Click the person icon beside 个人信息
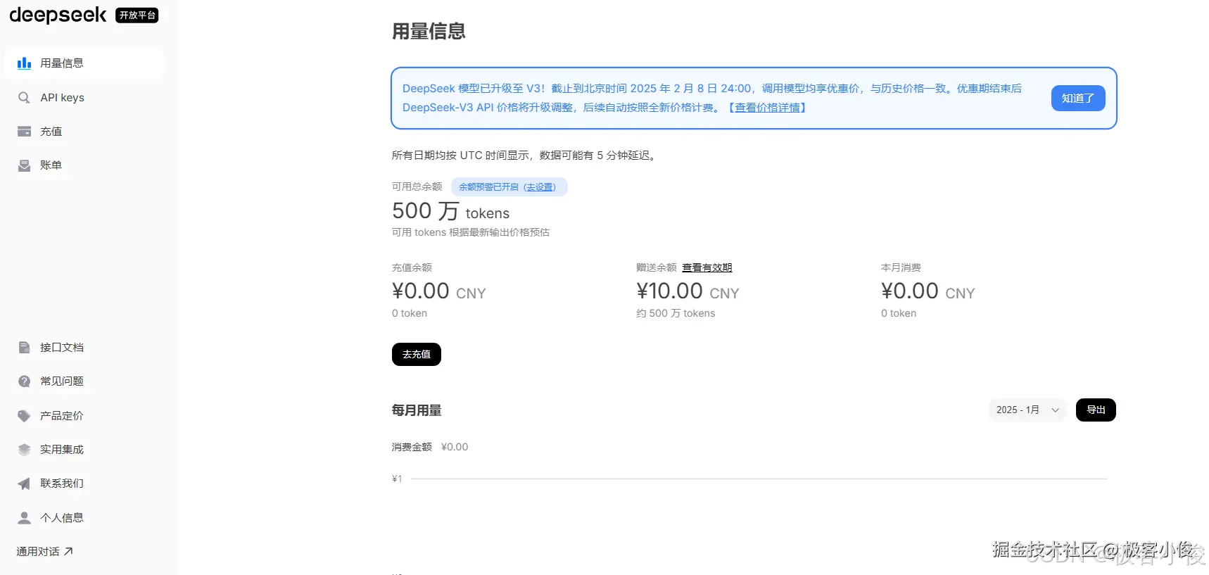The image size is (1209, 575). (24, 518)
